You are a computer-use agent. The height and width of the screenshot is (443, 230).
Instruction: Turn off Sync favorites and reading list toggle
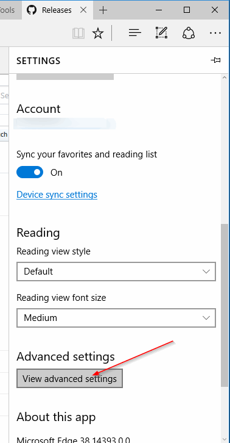(30, 172)
